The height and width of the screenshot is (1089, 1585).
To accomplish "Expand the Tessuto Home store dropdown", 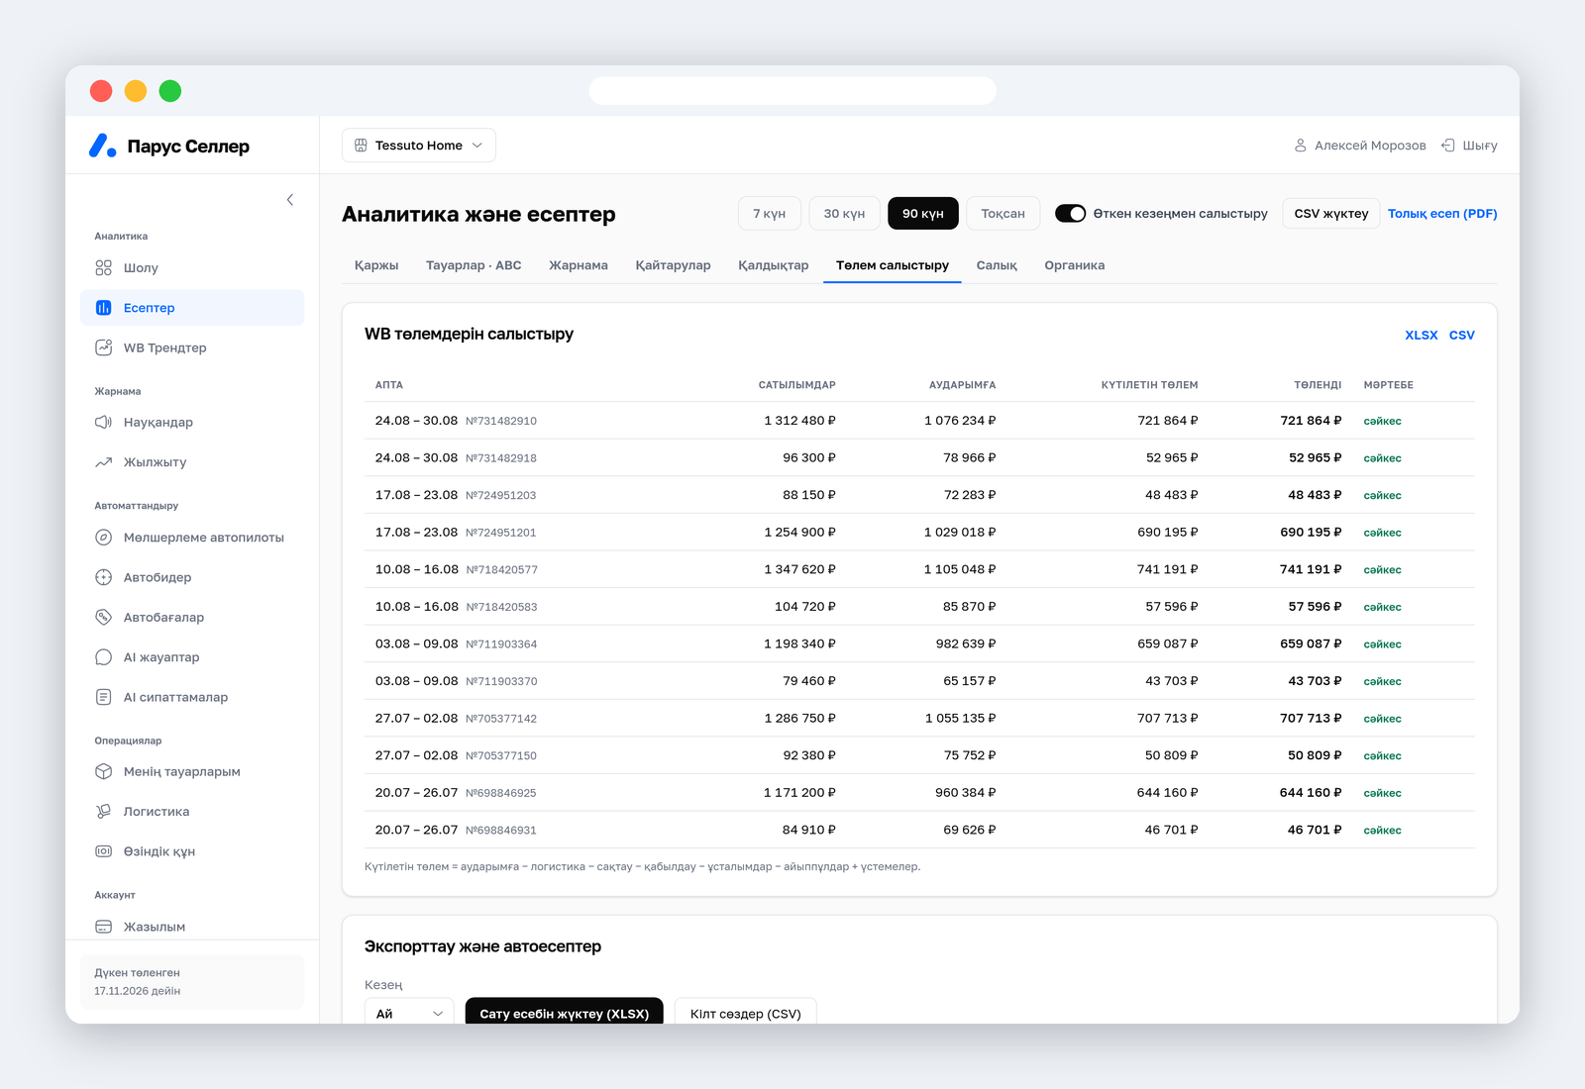I will (x=419, y=146).
